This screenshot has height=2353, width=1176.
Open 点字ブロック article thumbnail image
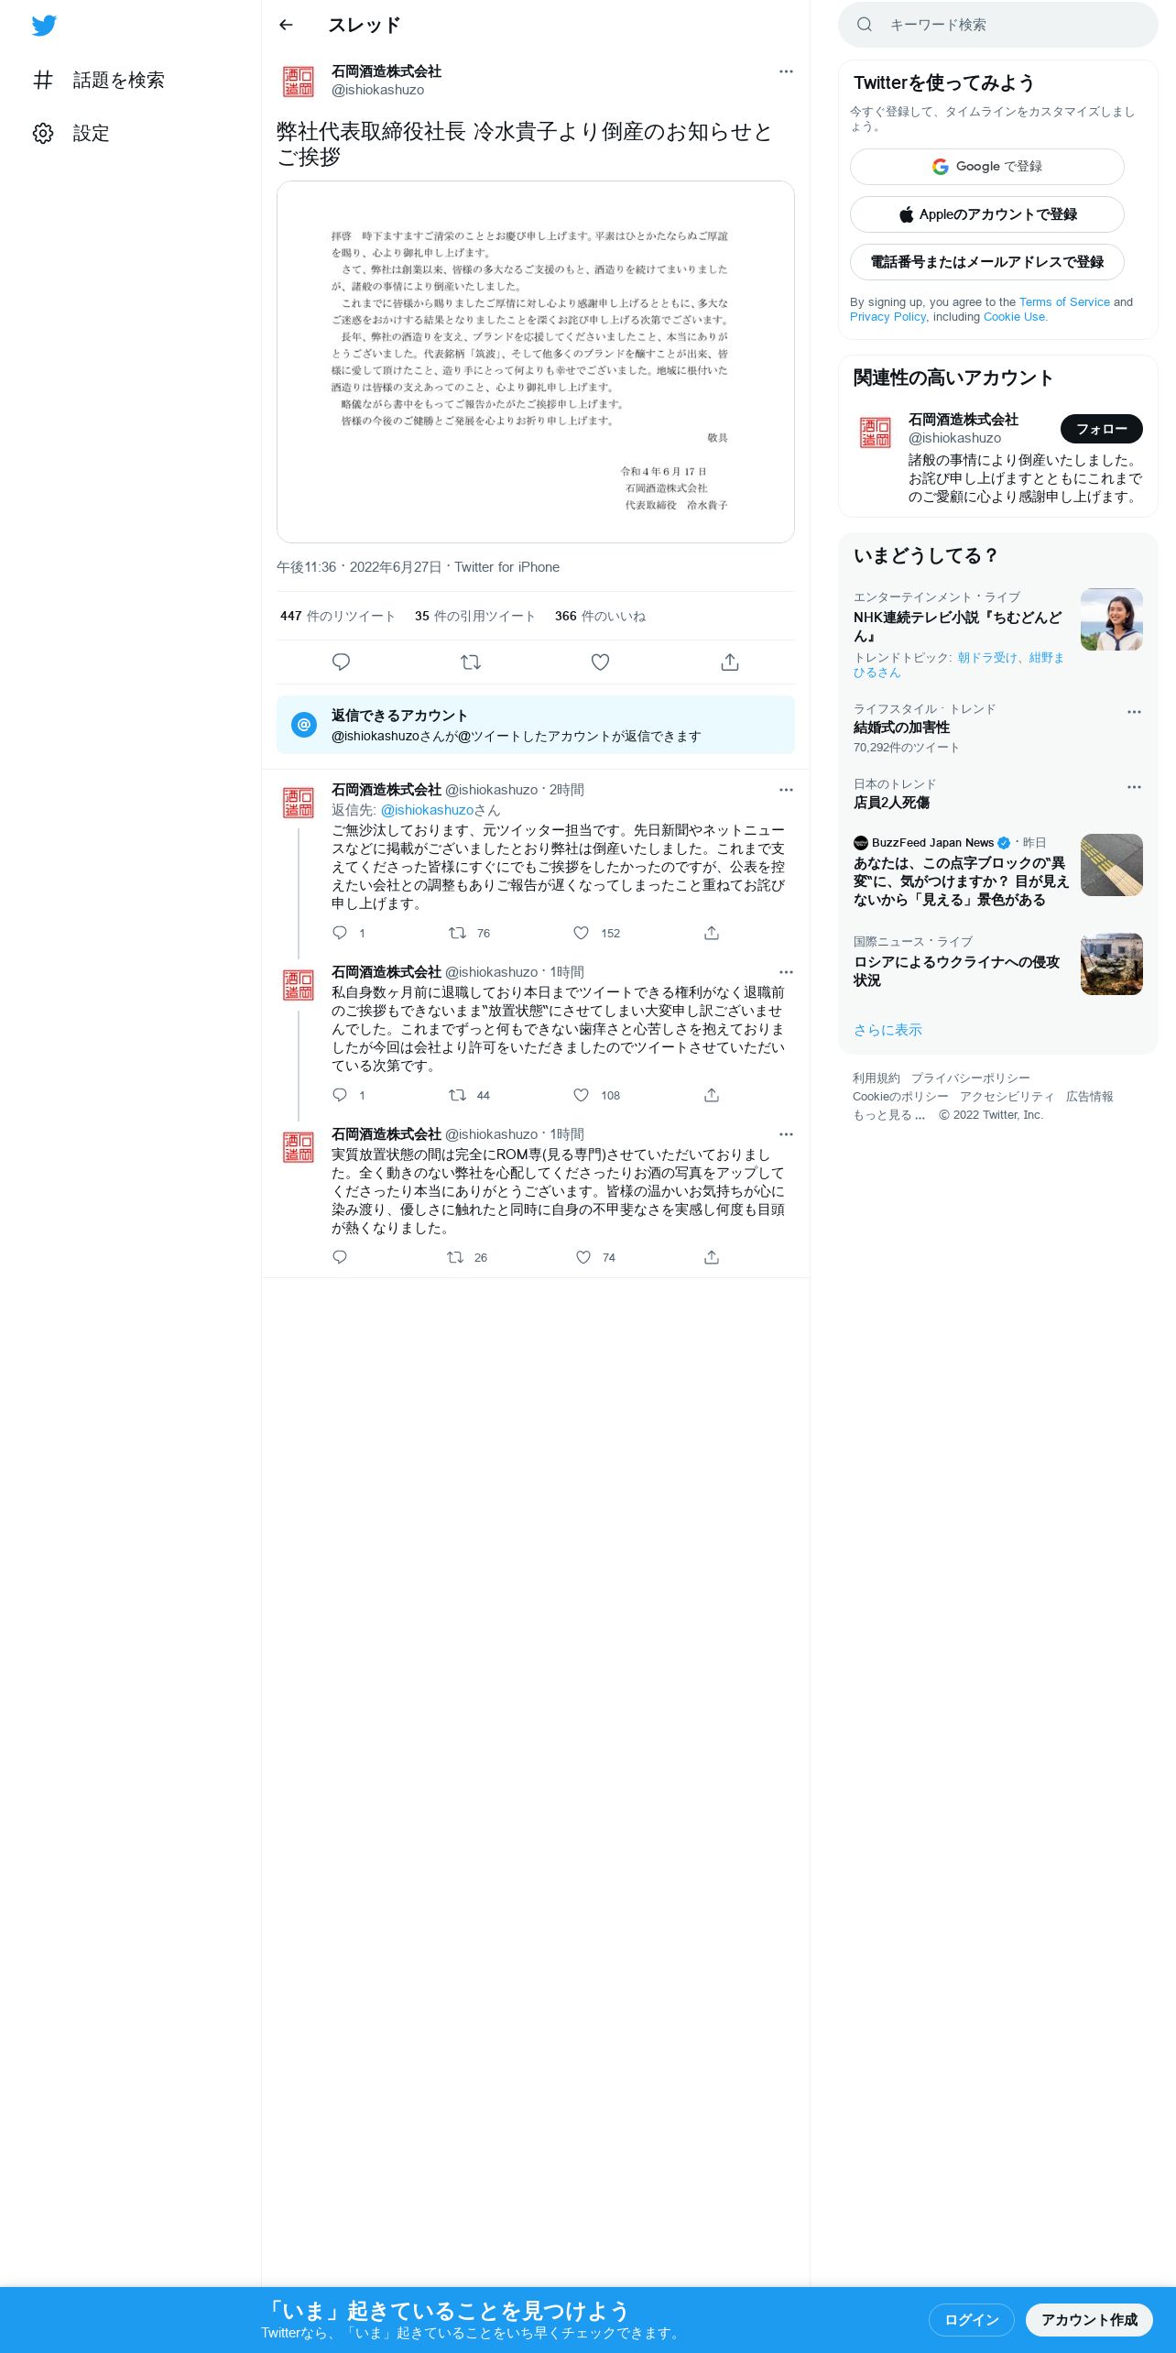[1112, 865]
